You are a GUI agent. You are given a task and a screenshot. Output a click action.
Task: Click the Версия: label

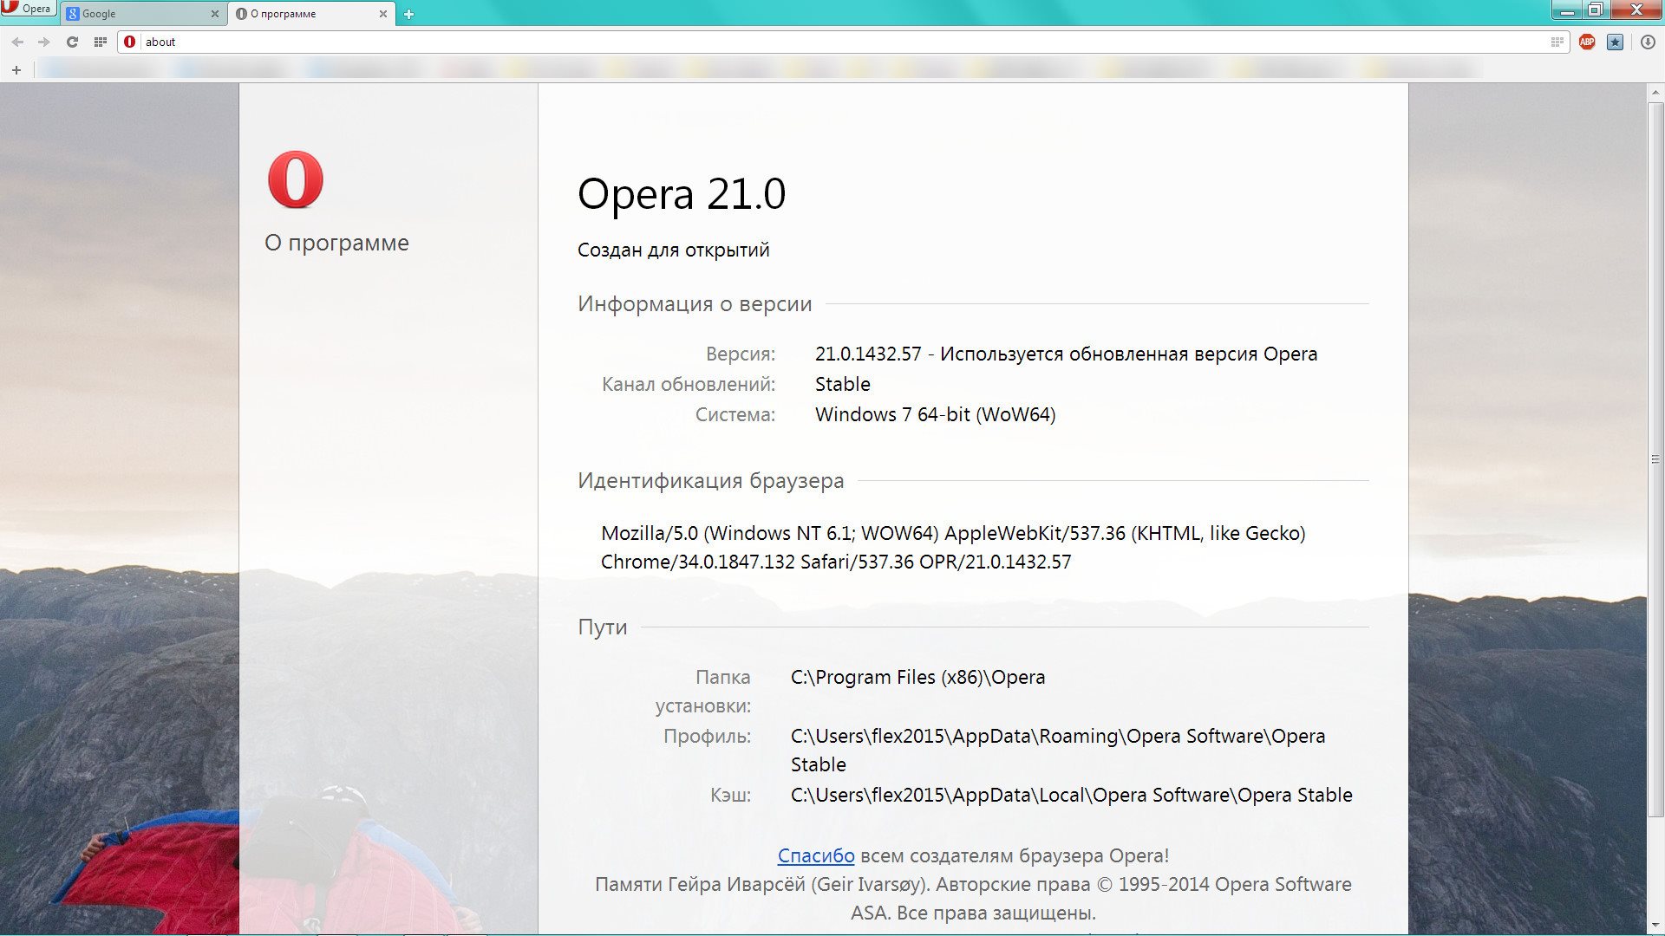click(741, 354)
